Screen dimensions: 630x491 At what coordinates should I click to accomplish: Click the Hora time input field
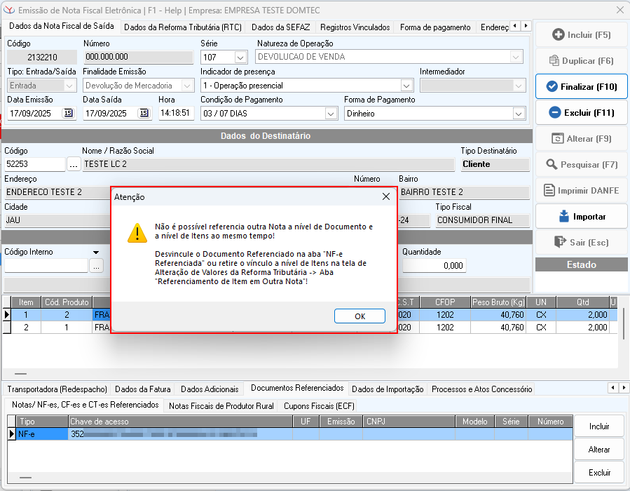coord(176,113)
